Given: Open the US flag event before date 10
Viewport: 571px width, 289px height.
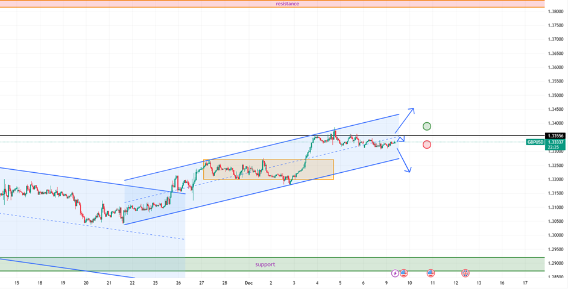Looking at the screenshot, I should (404, 273).
